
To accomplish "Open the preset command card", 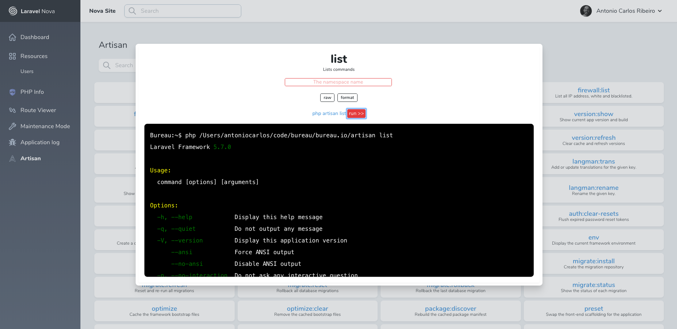I will click(594, 311).
